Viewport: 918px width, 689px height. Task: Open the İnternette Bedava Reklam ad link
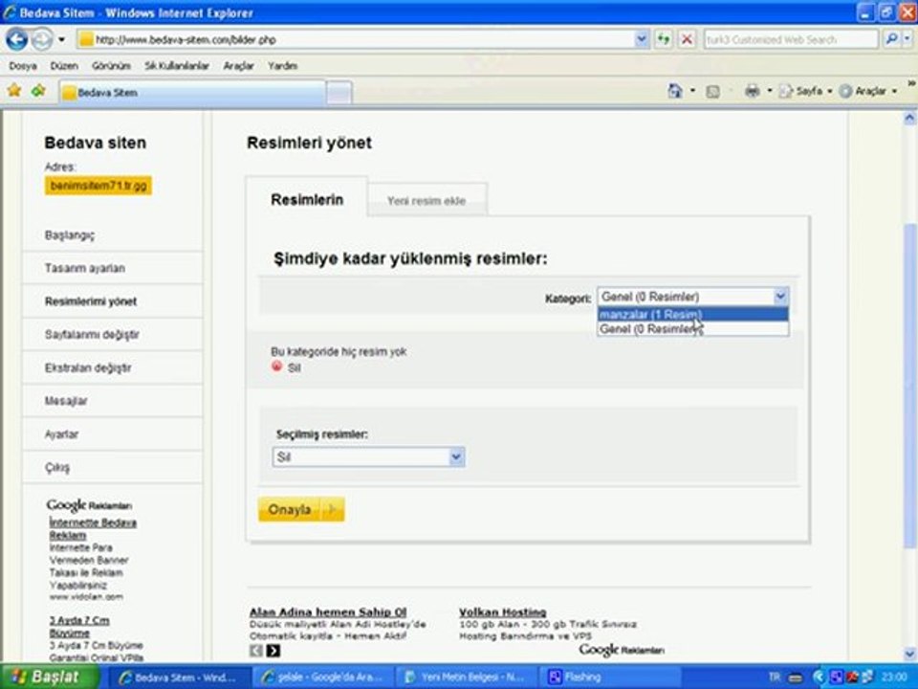93,528
